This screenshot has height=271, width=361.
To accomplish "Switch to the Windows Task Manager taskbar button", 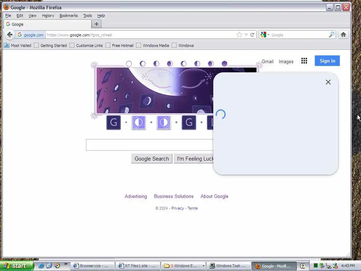I will [228, 266].
